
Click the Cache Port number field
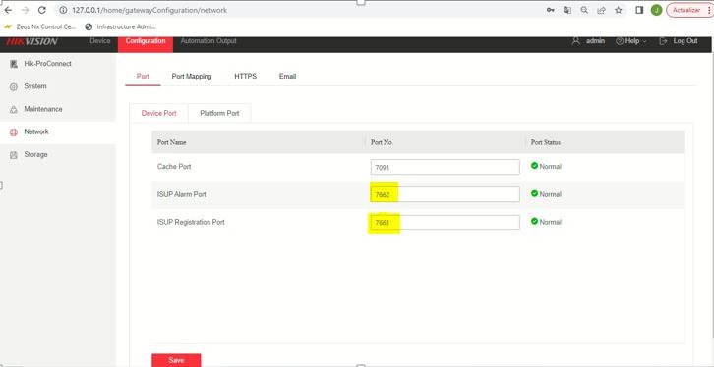pos(445,167)
